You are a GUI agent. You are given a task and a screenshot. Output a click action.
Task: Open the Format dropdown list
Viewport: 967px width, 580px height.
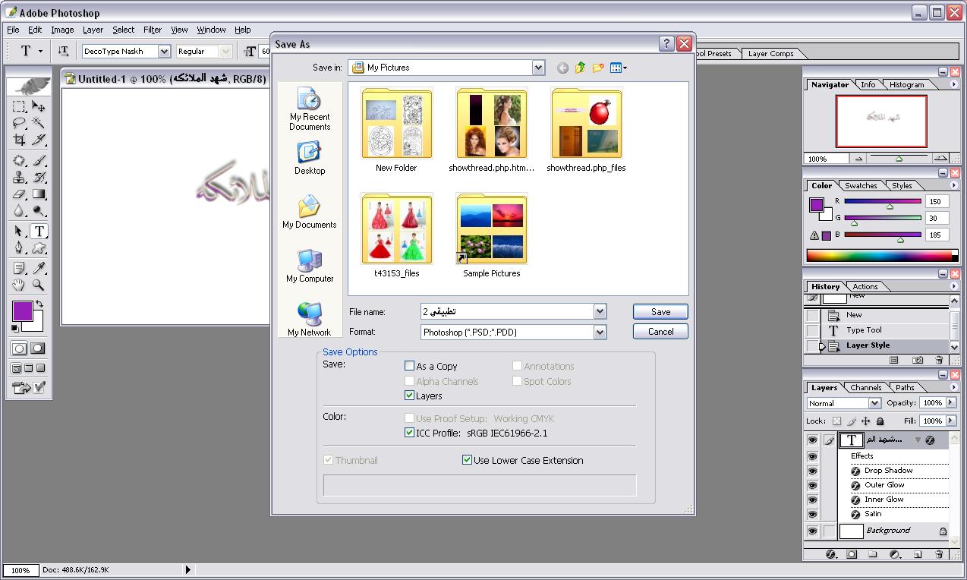coord(600,332)
